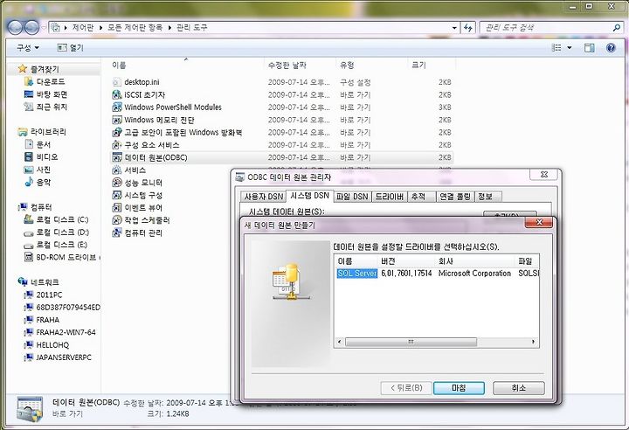Viewport: 629px width, 430px height.
Task: Select Windows 메모리 진단 icon
Action: 117,120
